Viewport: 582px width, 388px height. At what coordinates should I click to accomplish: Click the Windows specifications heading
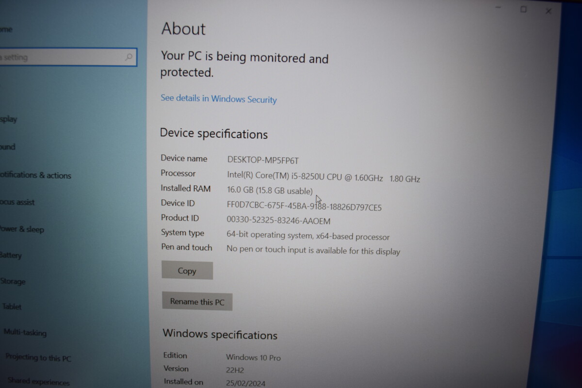coord(220,334)
